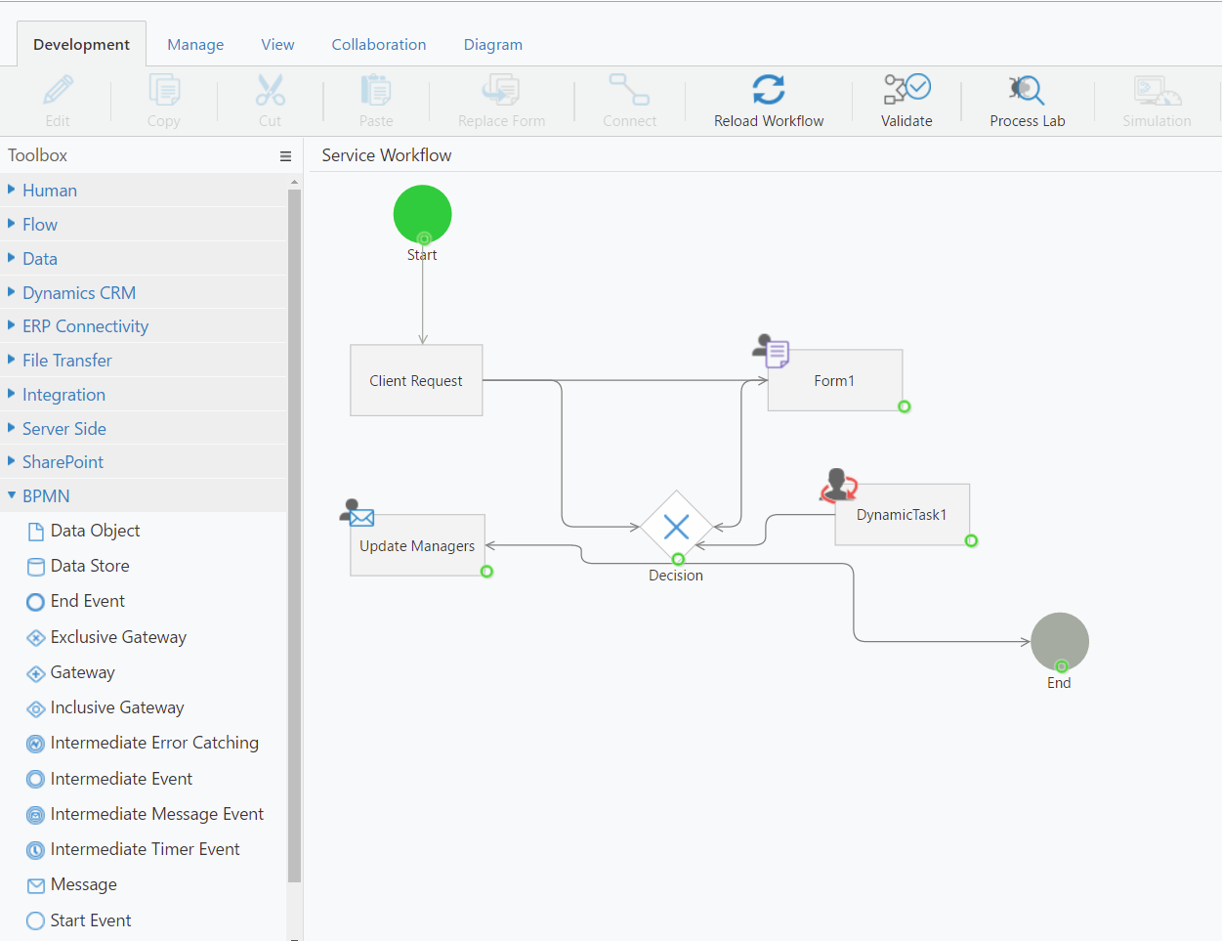The image size is (1222, 941).
Task: Select the DynamicTask1 task box
Action: (x=903, y=515)
